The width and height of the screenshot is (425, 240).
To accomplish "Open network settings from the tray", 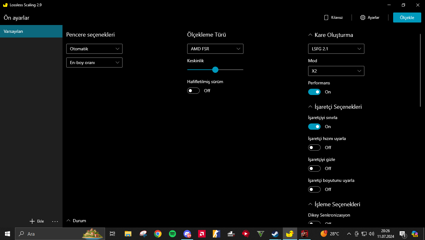I will [x=364, y=234].
